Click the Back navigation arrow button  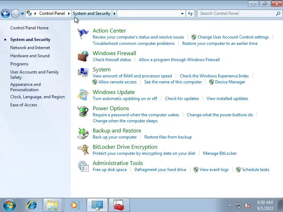(5, 13)
